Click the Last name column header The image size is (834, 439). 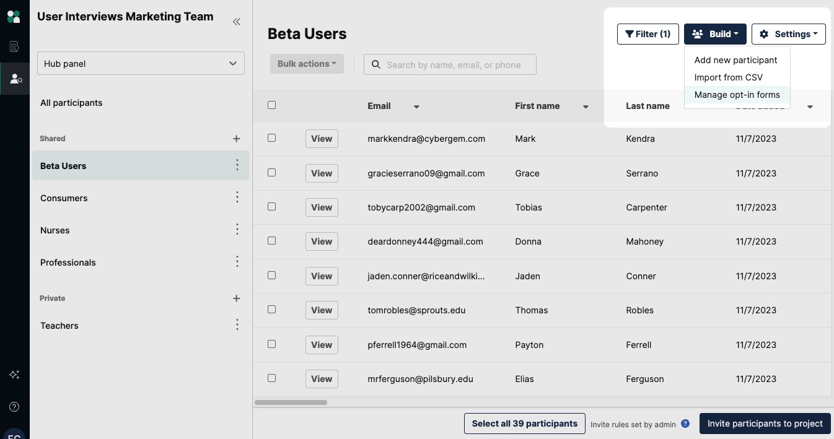coord(647,106)
